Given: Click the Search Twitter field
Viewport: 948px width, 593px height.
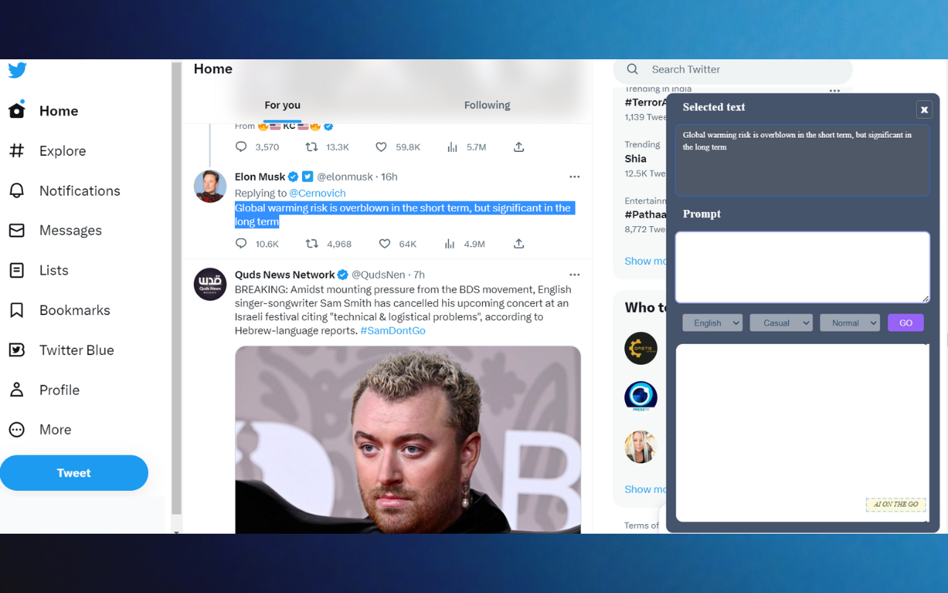Looking at the screenshot, I should click(x=733, y=70).
